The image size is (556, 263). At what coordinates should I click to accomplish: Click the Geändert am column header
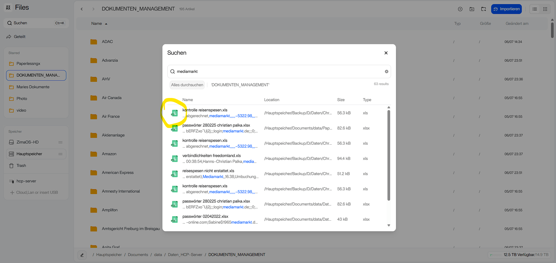click(517, 24)
